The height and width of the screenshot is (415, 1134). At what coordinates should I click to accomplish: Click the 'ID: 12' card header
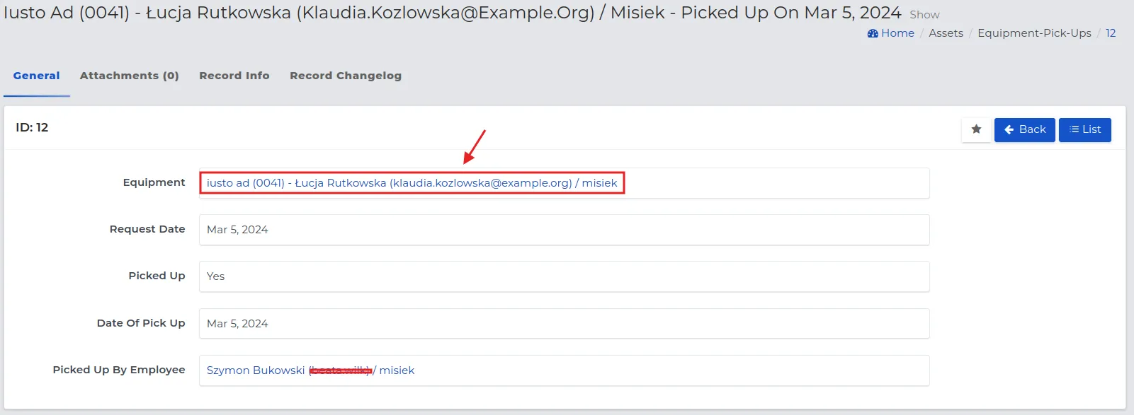(x=32, y=127)
